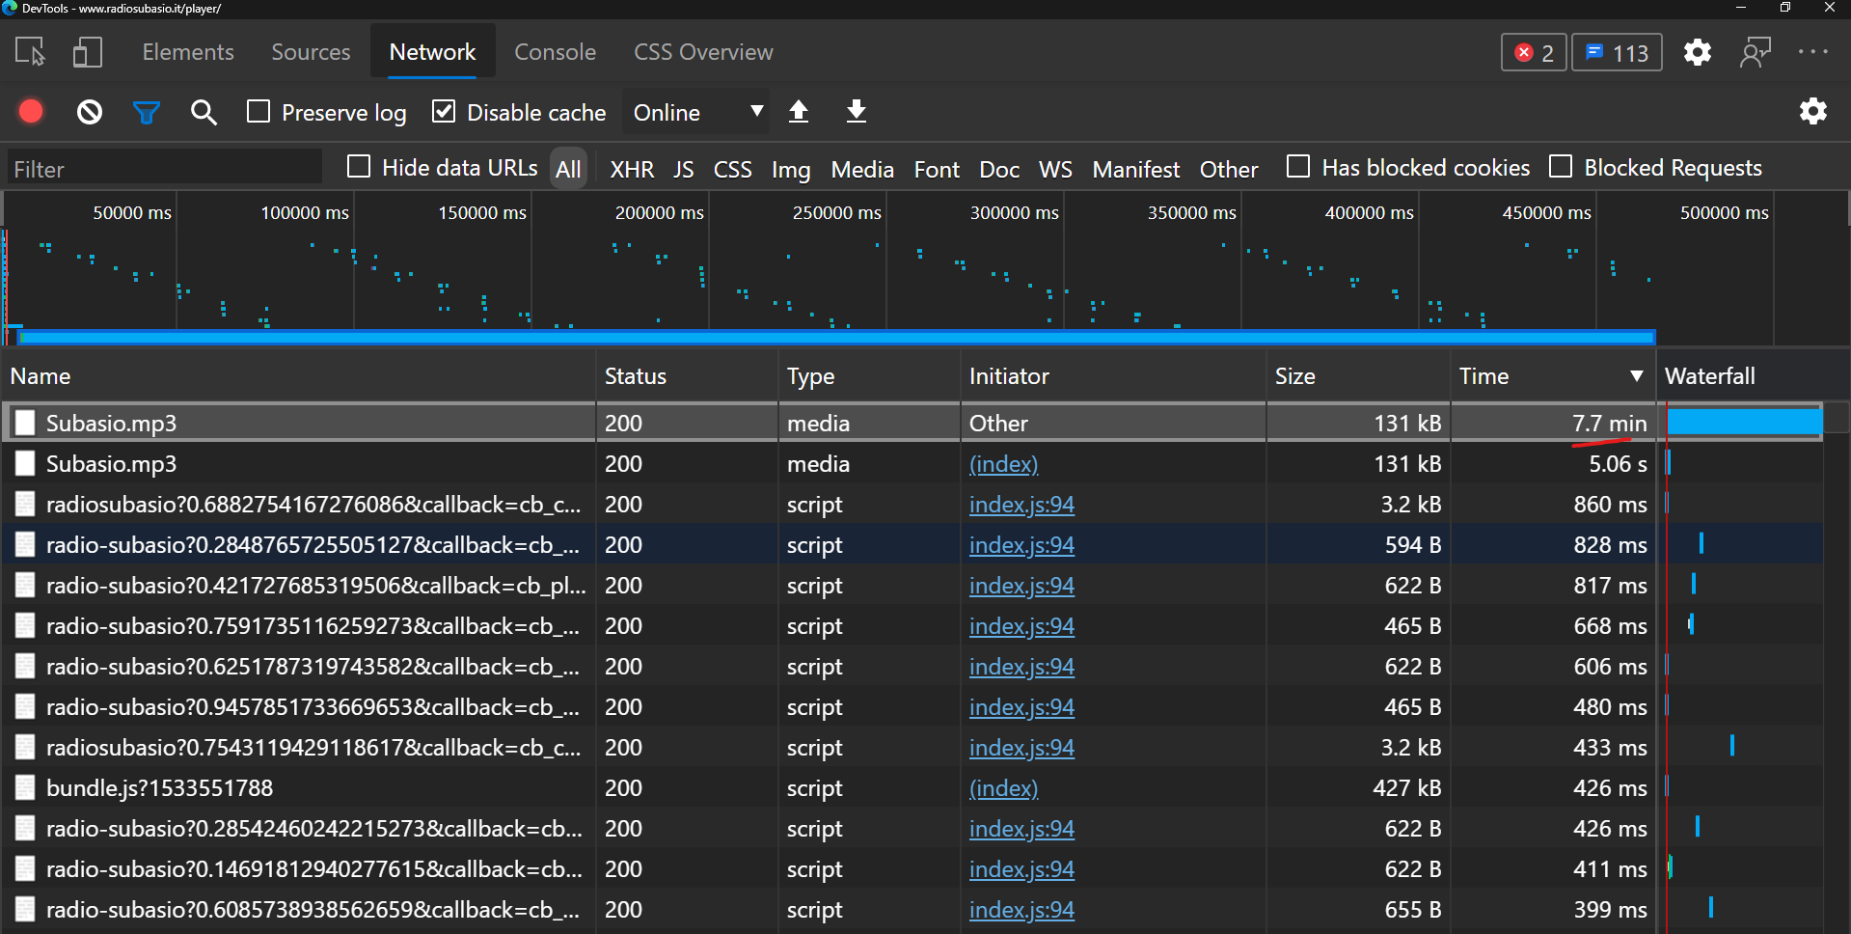Image resolution: width=1851 pixels, height=934 pixels.
Task: Switch to the Elements tab
Action: coord(188,52)
